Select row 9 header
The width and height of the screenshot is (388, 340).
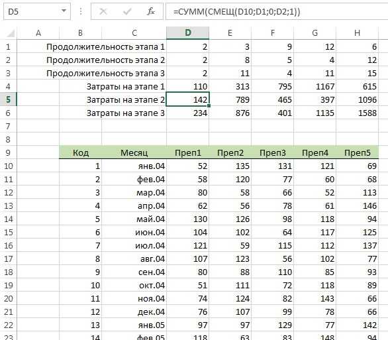pos(8,152)
